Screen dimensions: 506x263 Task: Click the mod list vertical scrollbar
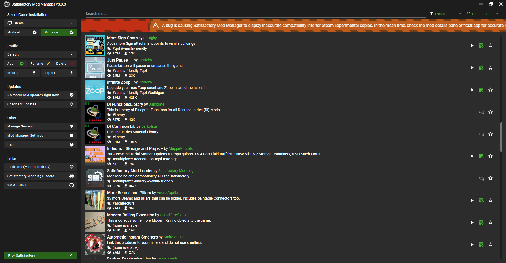(501, 137)
